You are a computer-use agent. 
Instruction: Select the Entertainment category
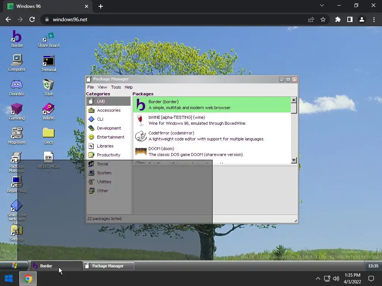coord(109,137)
